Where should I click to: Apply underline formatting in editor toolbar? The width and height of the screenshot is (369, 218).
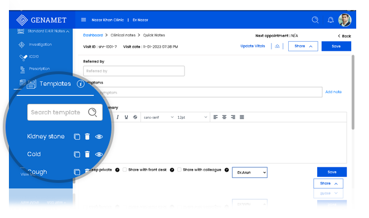pyautogui.click(x=127, y=117)
